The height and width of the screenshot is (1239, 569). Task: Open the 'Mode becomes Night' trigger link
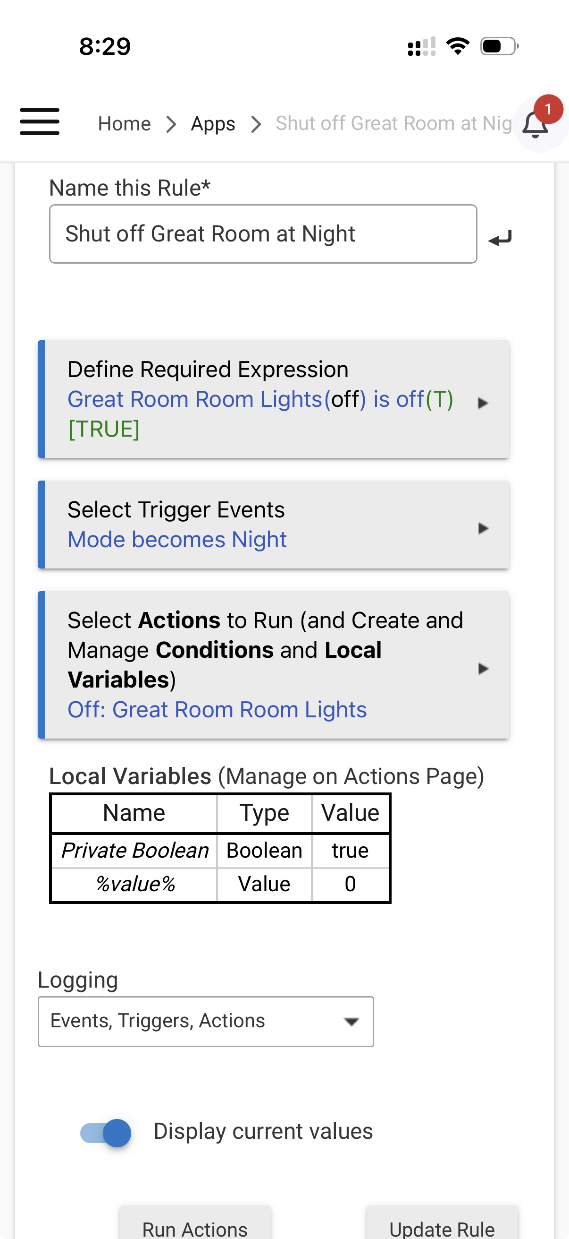pyautogui.click(x=177, y=540)
